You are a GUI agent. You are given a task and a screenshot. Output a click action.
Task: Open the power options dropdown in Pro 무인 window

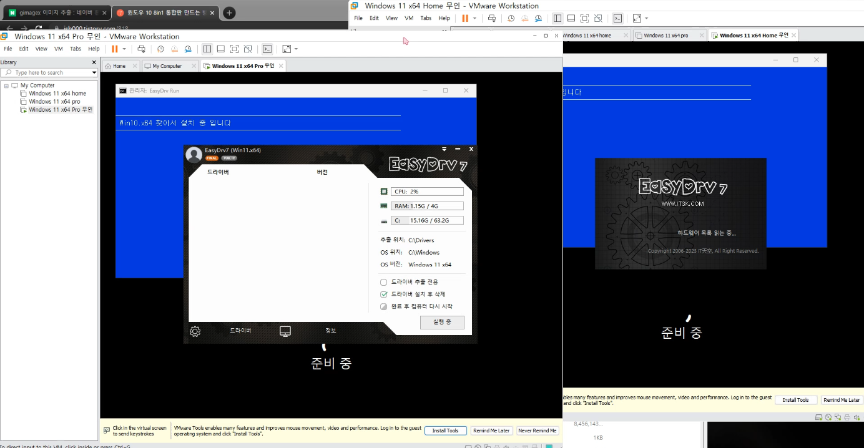[124, 49]
